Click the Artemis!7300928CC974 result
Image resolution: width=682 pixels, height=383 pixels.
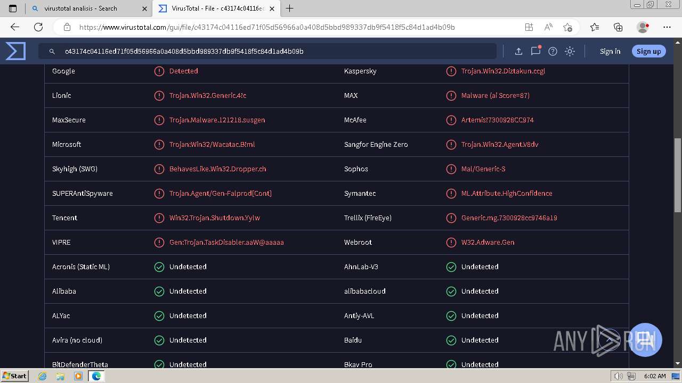click(498, 120)
